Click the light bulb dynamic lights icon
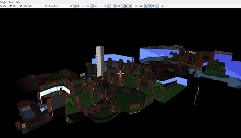 pyautogui.click(x=136, y=6)
